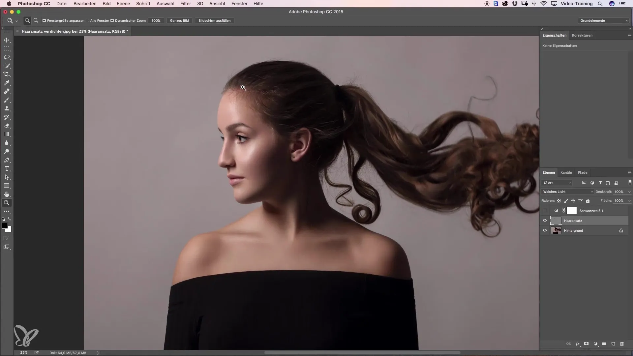Click the 100% zoom button
The width and height of the screenshot is (633, 356).
coord(156,20)
